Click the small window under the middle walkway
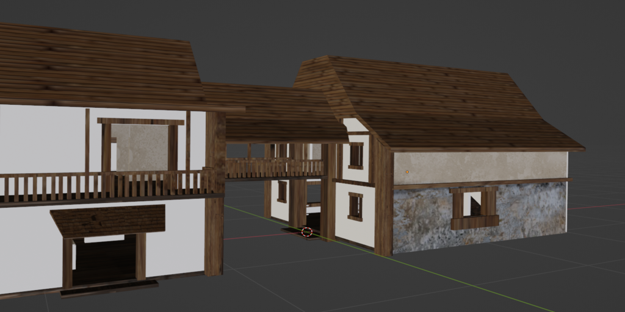The image size is (625, 312). [281, 191]
